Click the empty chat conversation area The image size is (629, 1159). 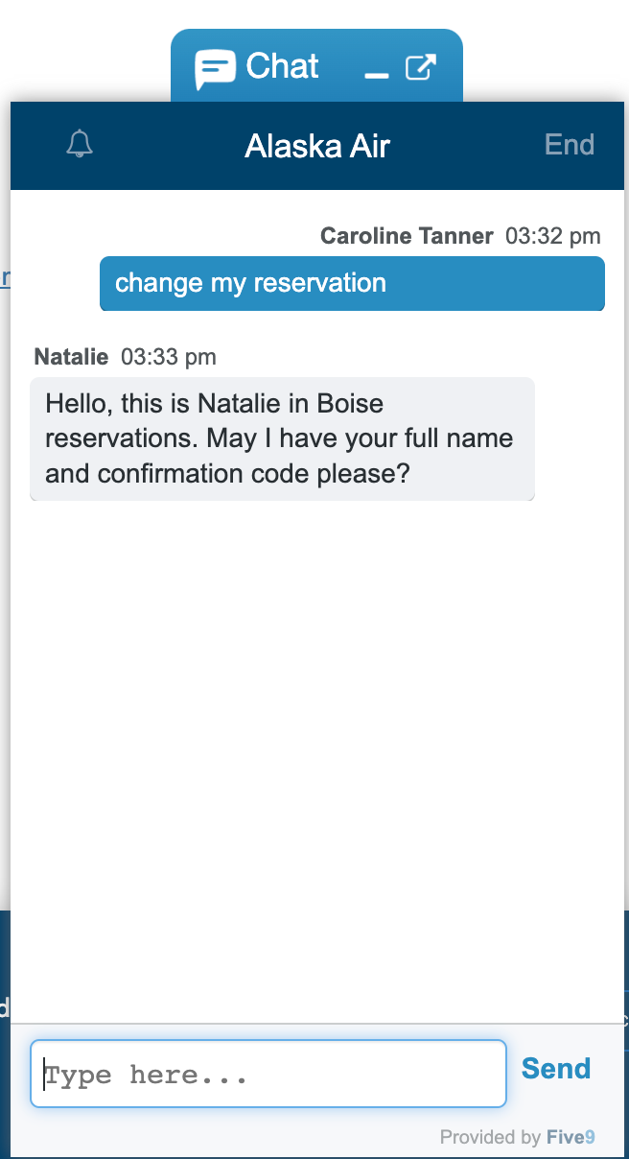point(316,748)
